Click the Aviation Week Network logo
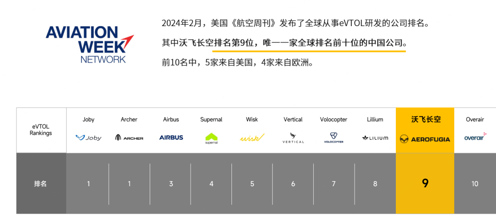The height and width of the screenshot is (215, 496). [x=90, y=44]
